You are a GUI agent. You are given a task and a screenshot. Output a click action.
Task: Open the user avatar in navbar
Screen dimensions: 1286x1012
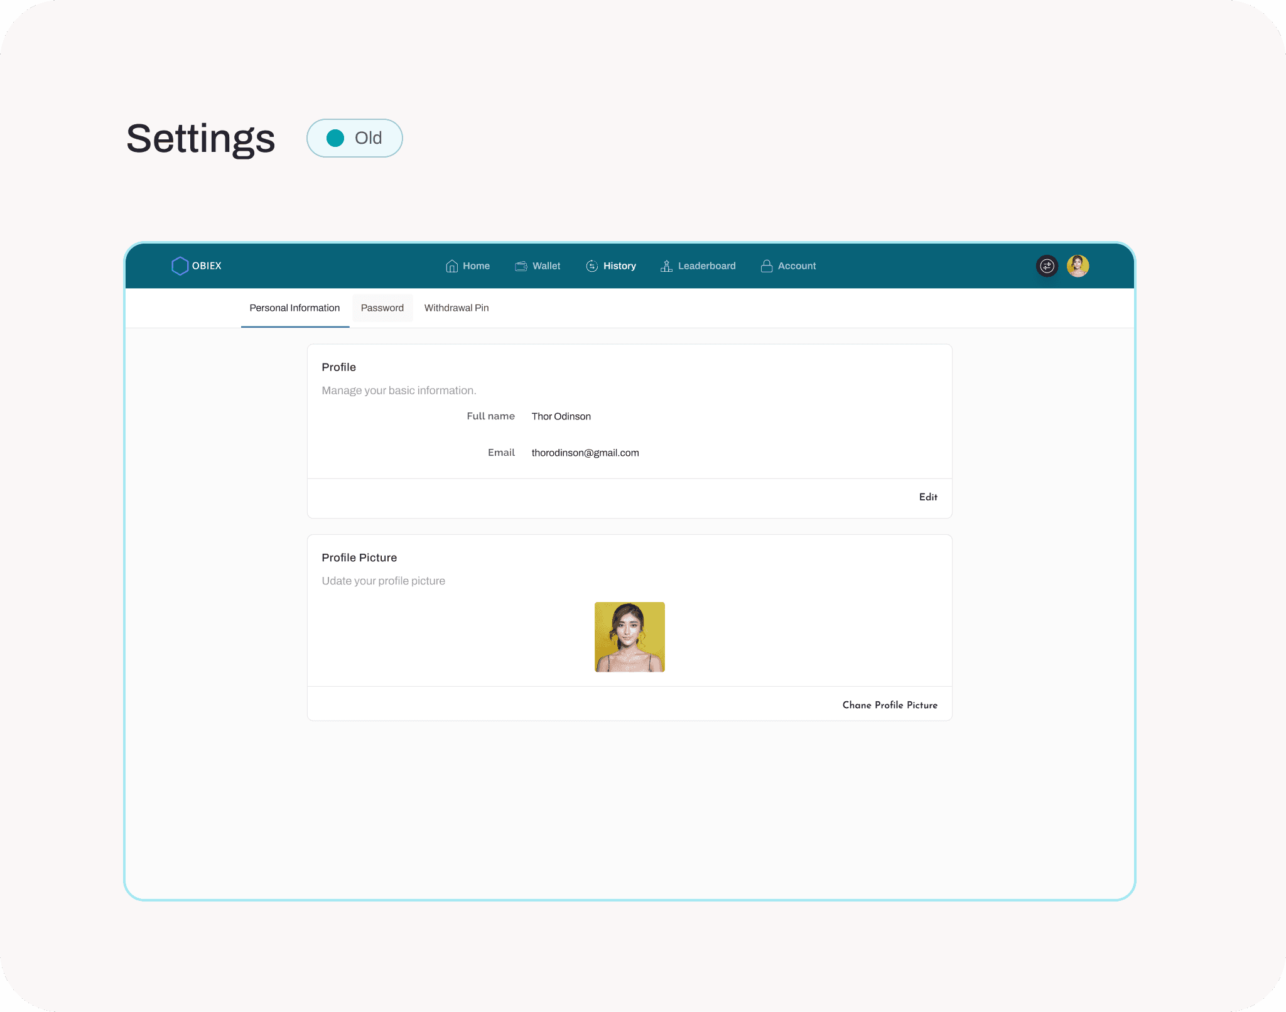1078,266
